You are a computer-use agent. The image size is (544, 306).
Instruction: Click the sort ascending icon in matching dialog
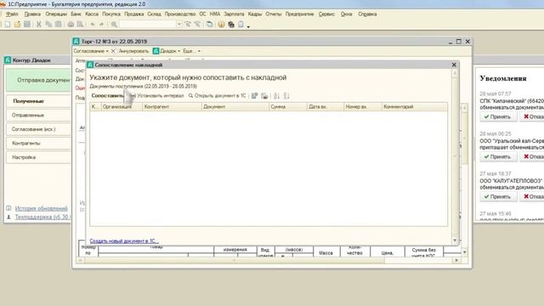coord(276,96)
